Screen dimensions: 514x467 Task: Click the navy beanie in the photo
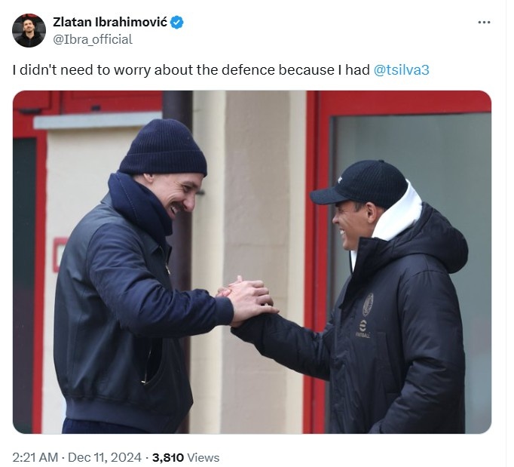pyautogui.click(x=163, y=146)
